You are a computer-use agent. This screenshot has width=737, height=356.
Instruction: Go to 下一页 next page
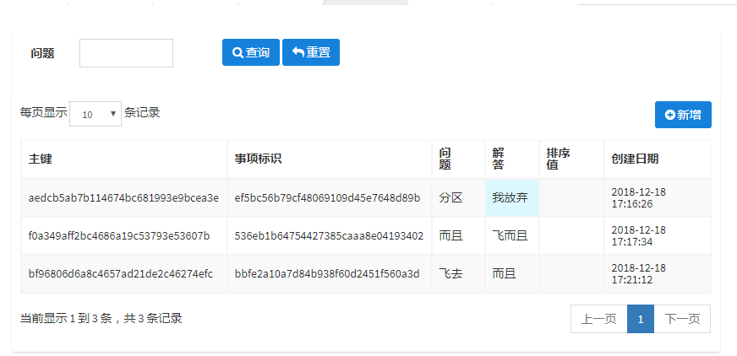pyautogui.click(x=682, y=319)
